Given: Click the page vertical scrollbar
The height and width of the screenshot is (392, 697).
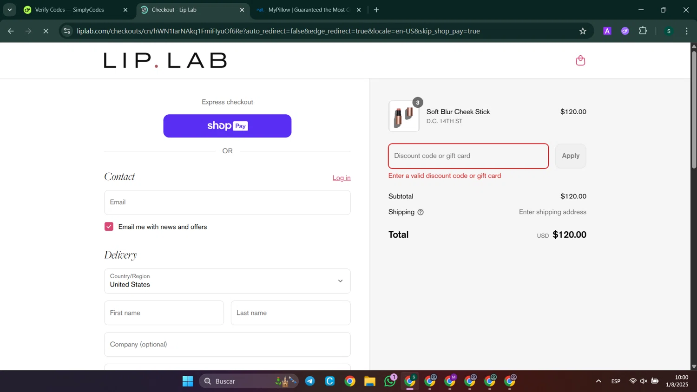Looking at the screenshot, I should click(694, 110).
